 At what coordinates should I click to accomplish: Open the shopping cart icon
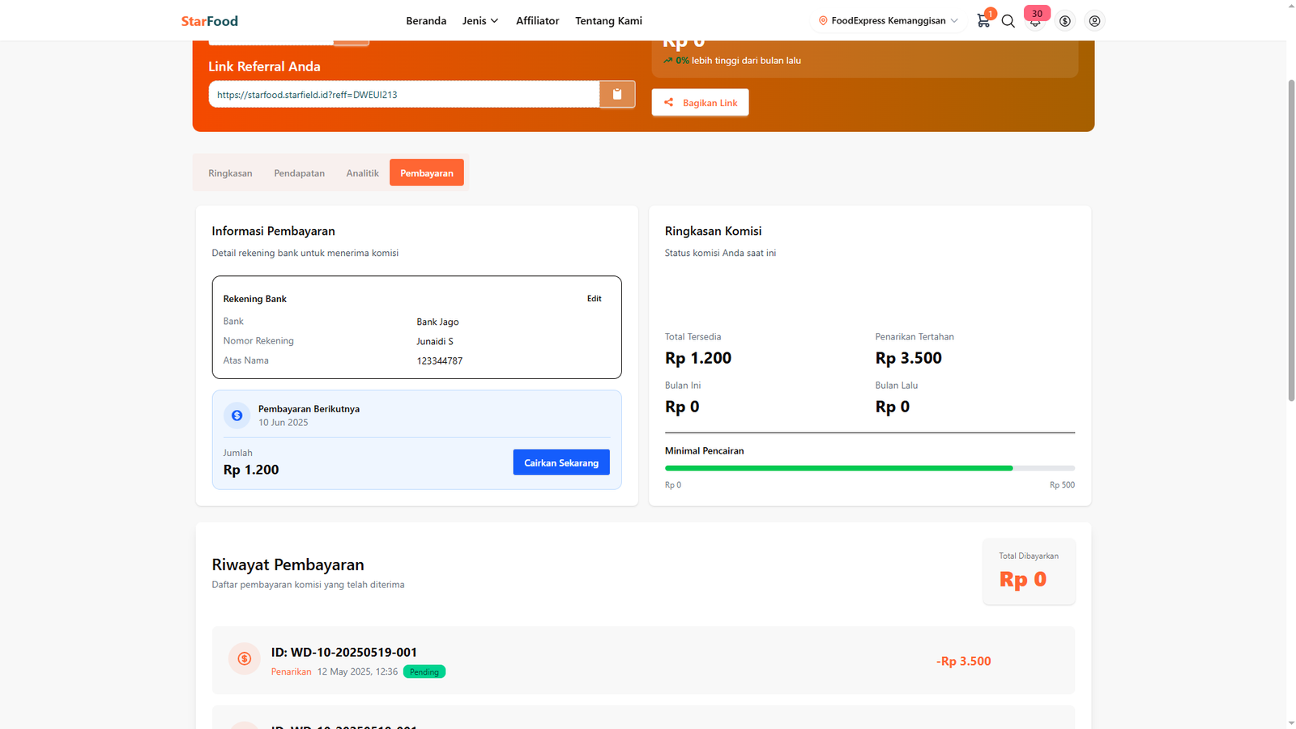(983, 21)
